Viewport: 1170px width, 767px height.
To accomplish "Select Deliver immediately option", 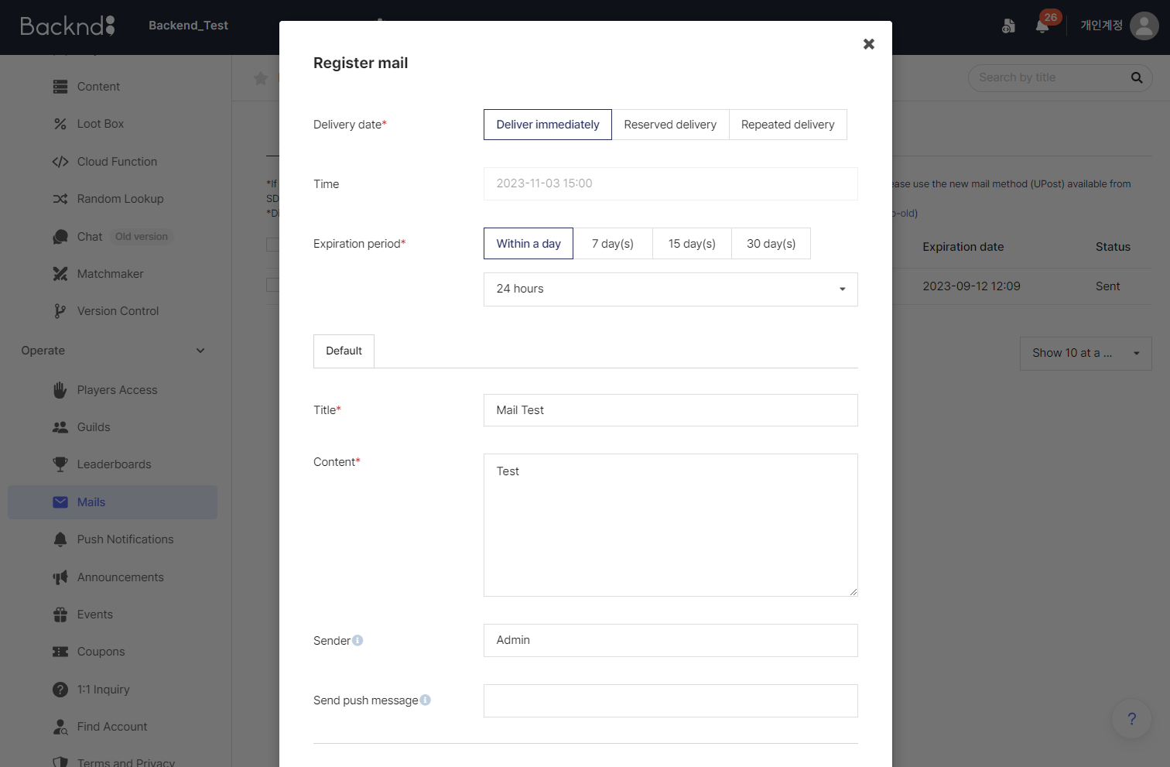I will [548, 125].
